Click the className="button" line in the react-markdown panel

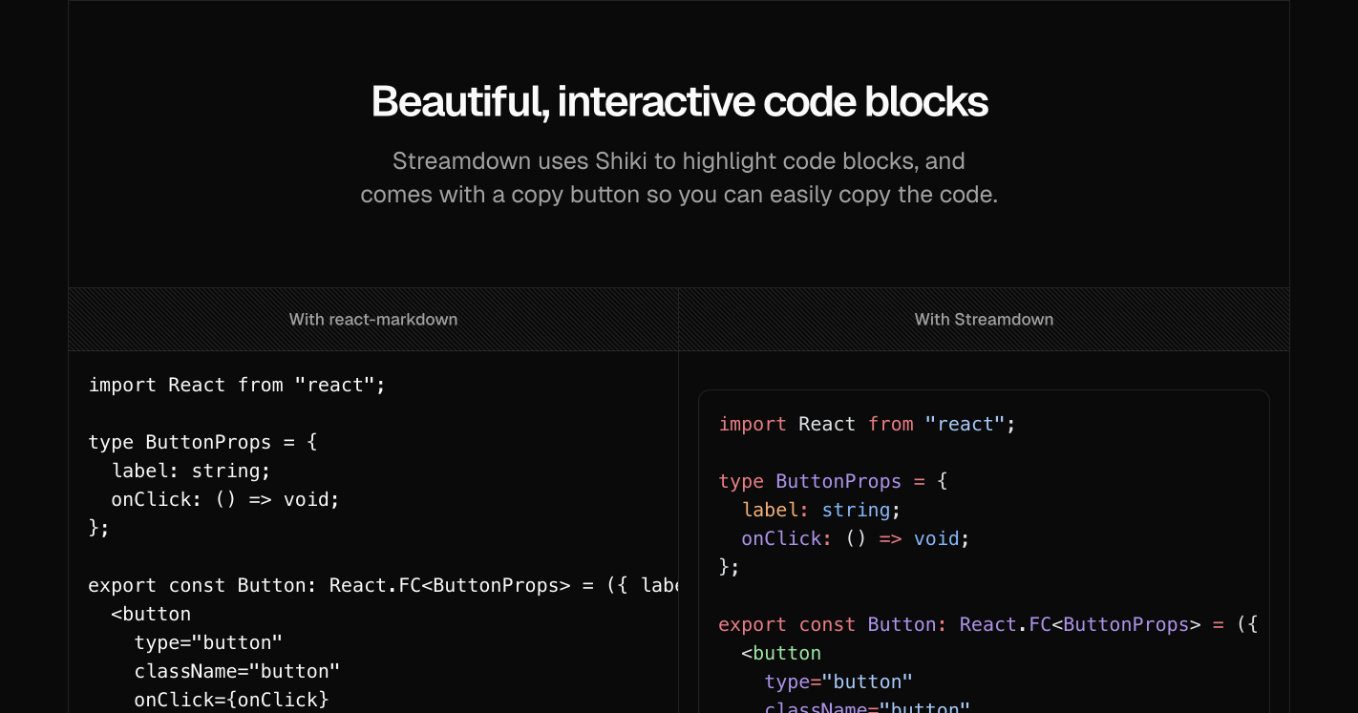(237, 671)
